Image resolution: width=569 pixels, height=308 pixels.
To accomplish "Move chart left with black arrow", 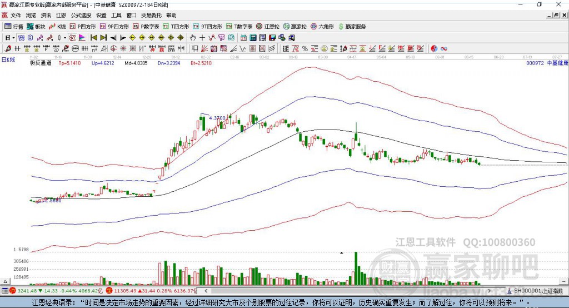I will 113,38.
